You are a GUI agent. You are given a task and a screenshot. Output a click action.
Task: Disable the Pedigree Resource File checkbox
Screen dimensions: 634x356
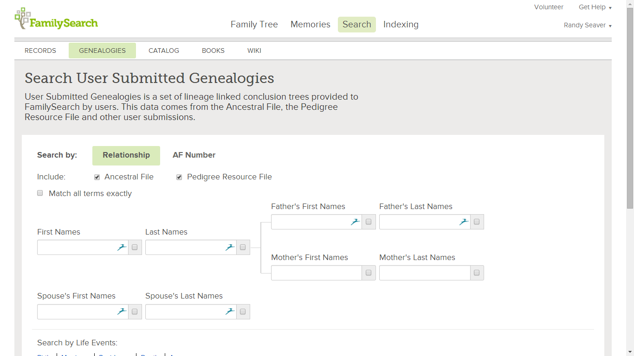tap(179, 177)
